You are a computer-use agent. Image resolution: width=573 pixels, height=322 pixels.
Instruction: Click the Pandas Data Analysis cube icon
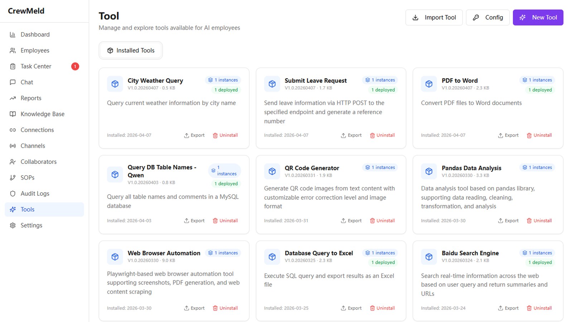pos(429,171)
